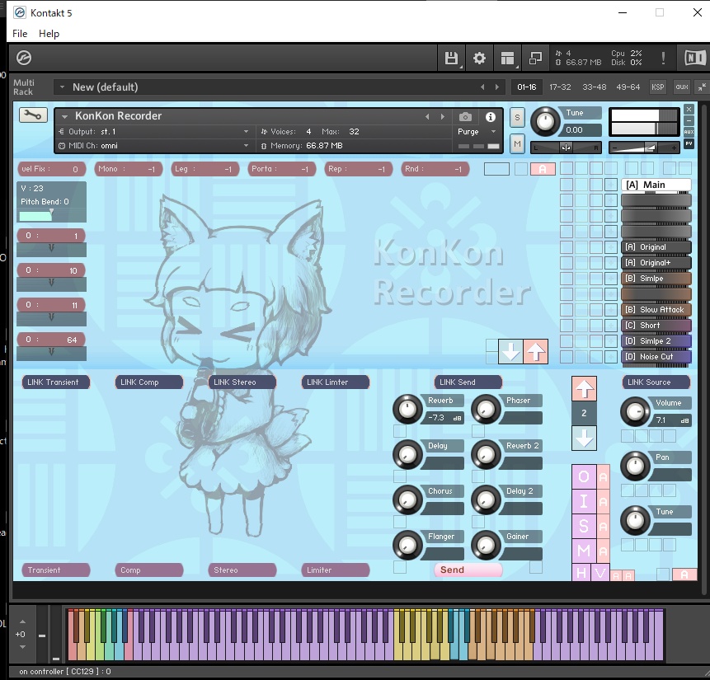Open Kontakt options via the gear icon
The width and height of the screenshot is (710, 680).
[x=478, y=58]
